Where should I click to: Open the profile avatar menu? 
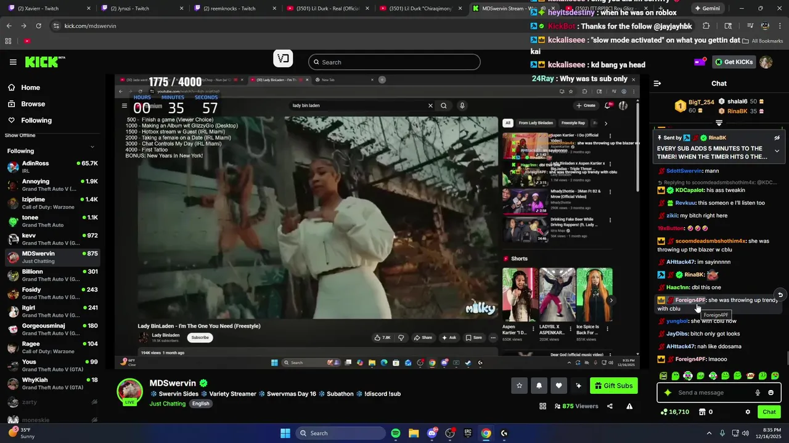click(766, 62)
